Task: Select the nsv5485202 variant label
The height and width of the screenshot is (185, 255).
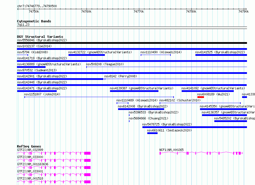Action: [234, 118]
